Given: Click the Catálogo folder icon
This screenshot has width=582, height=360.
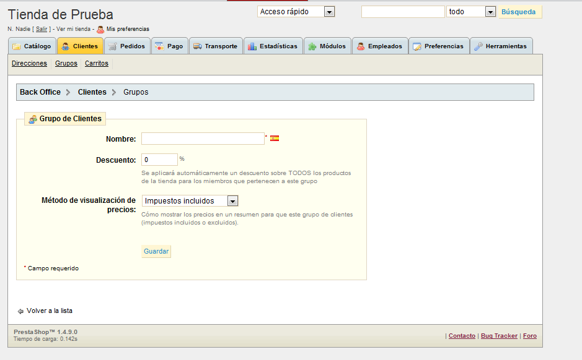Looking at the screenshot, I should click(x=17, y=46).
